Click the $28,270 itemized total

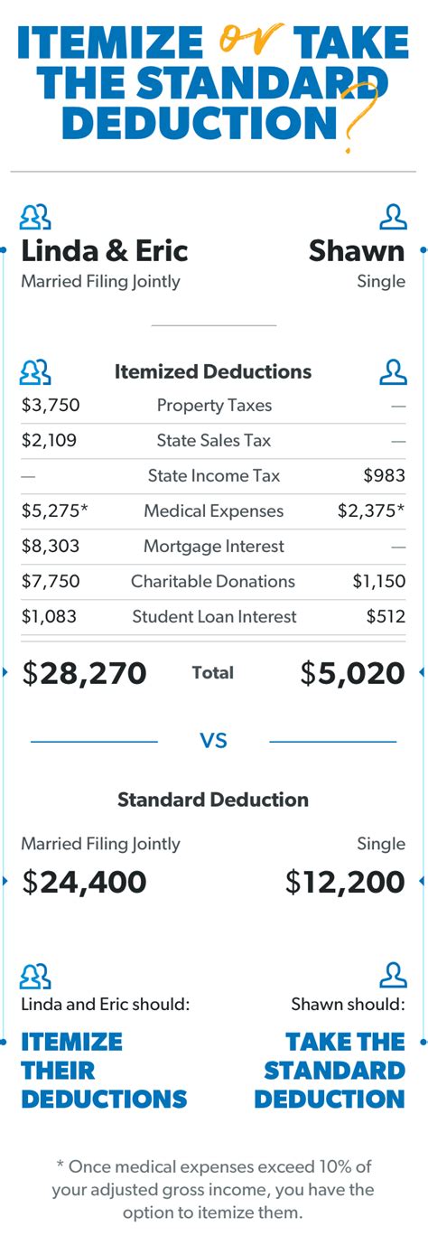[x=84, y=673]
